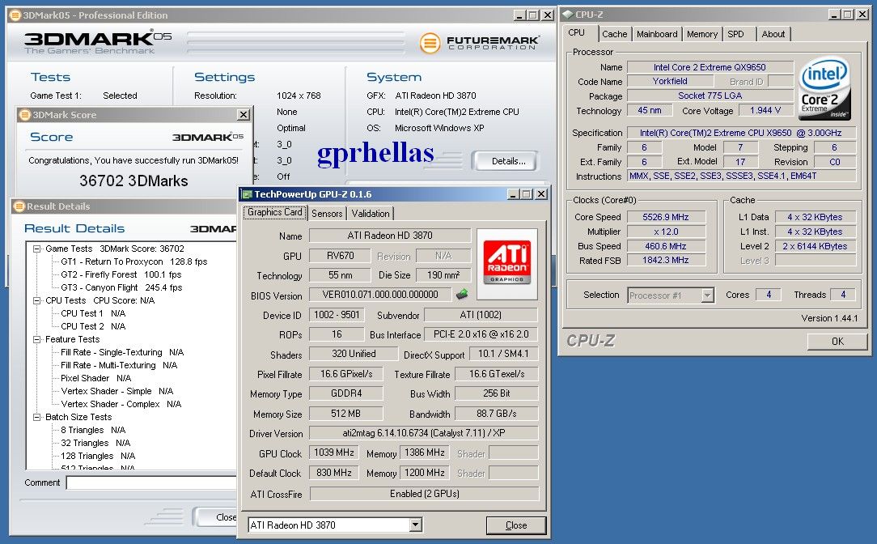Click the Core Voltage 1.944 V value
The image size is (877, 544).
[x=765, y=110]
